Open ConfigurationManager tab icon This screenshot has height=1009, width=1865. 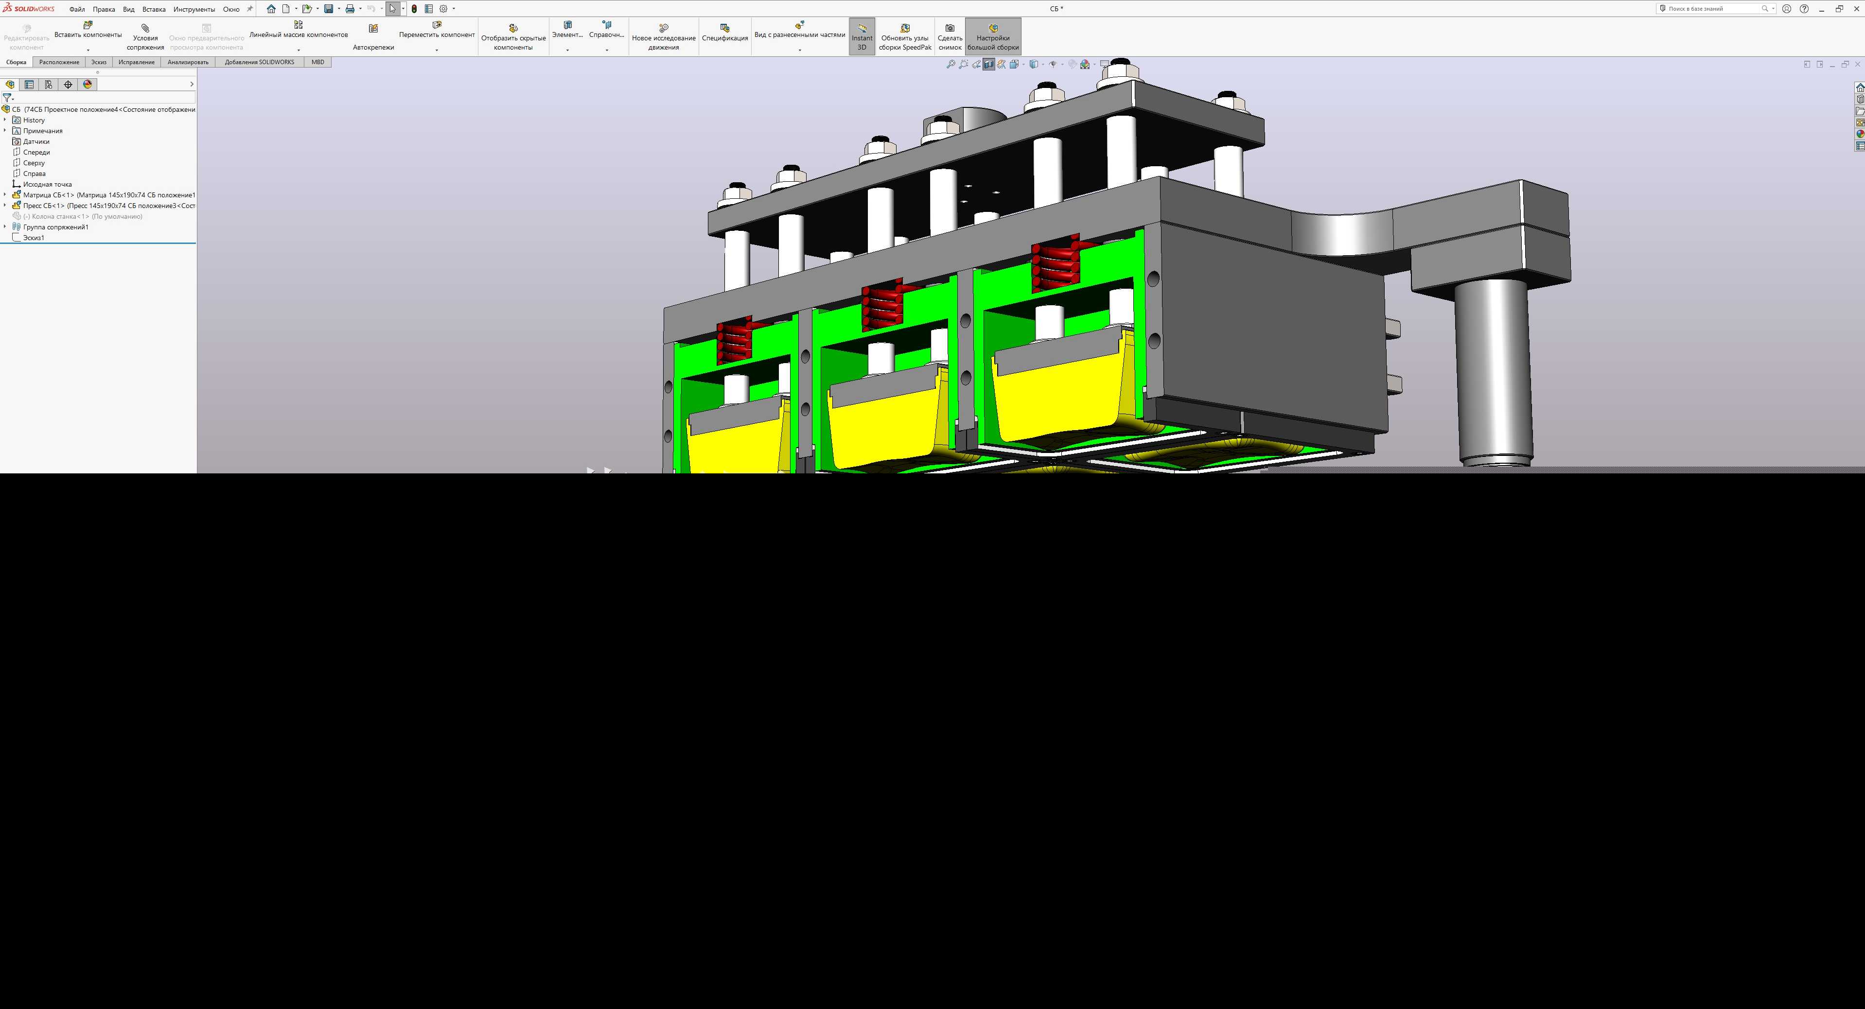point(49,85)
